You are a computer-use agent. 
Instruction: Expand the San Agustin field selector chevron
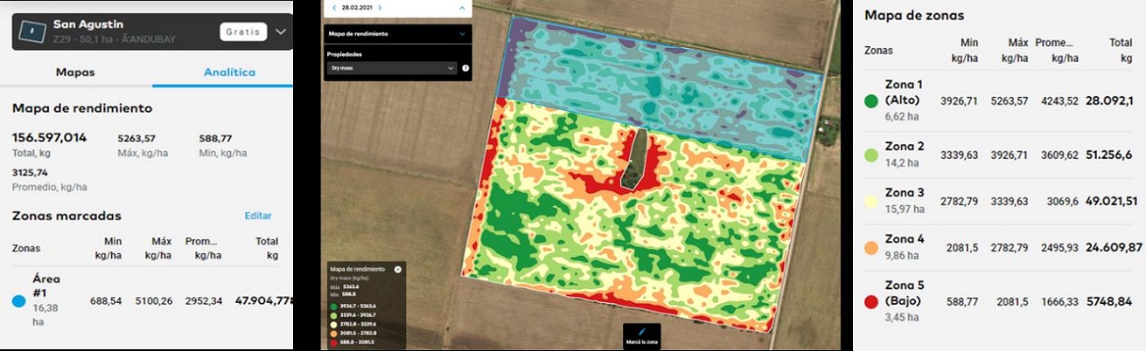280,31
